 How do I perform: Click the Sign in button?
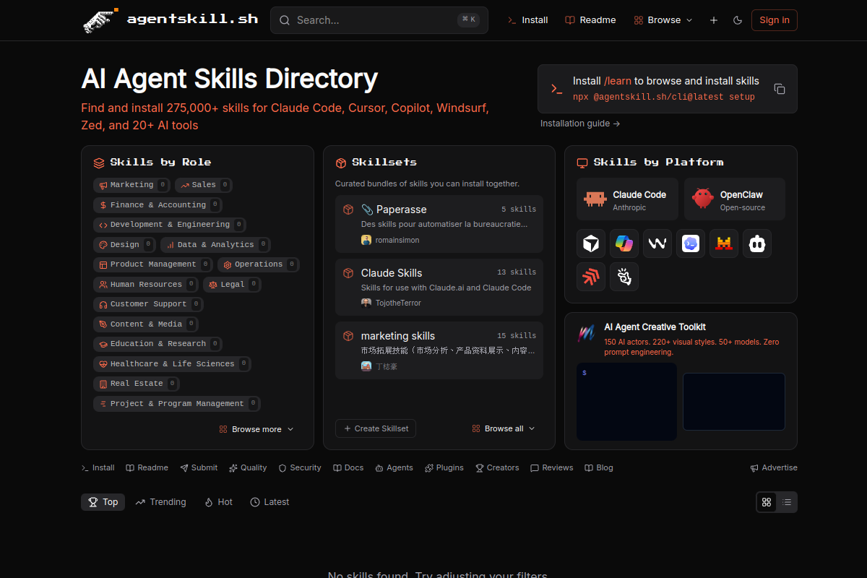point(775,20)
